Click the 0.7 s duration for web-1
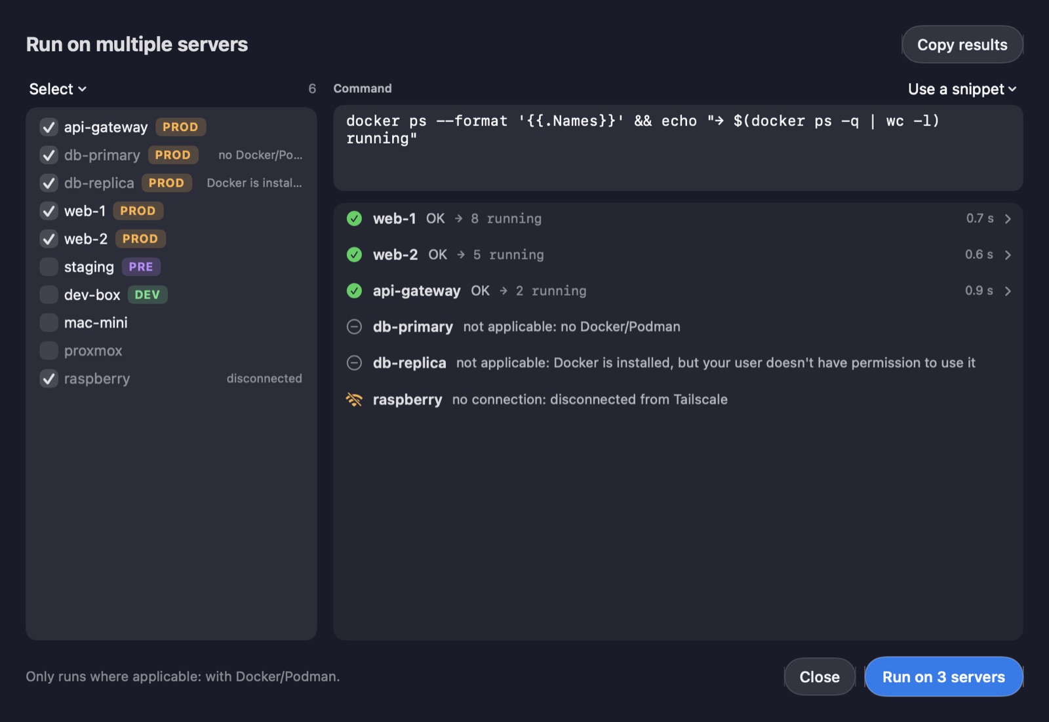 click(x=980, y=219)
